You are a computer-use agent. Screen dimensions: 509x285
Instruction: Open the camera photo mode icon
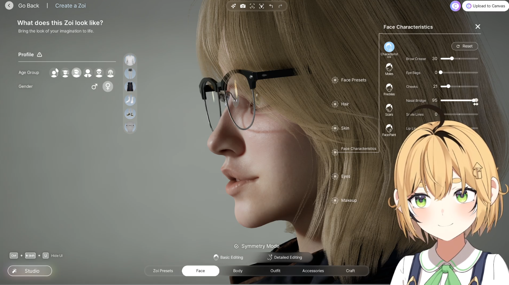click(x=243, y=6)
